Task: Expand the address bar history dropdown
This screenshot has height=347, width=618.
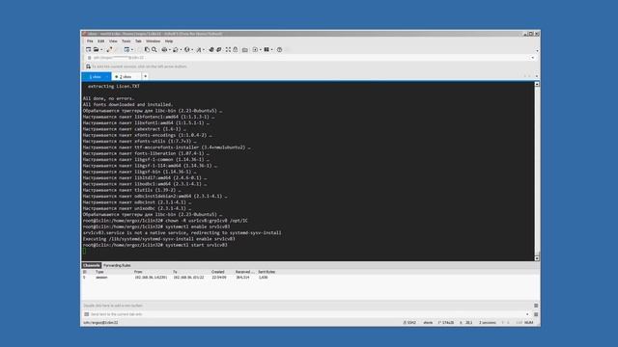Action: click(532, 58)
